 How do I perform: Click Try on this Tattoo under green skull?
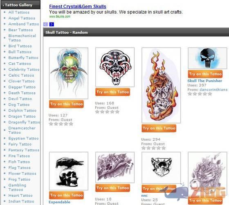pyautogui.click(x=66, y=104)
